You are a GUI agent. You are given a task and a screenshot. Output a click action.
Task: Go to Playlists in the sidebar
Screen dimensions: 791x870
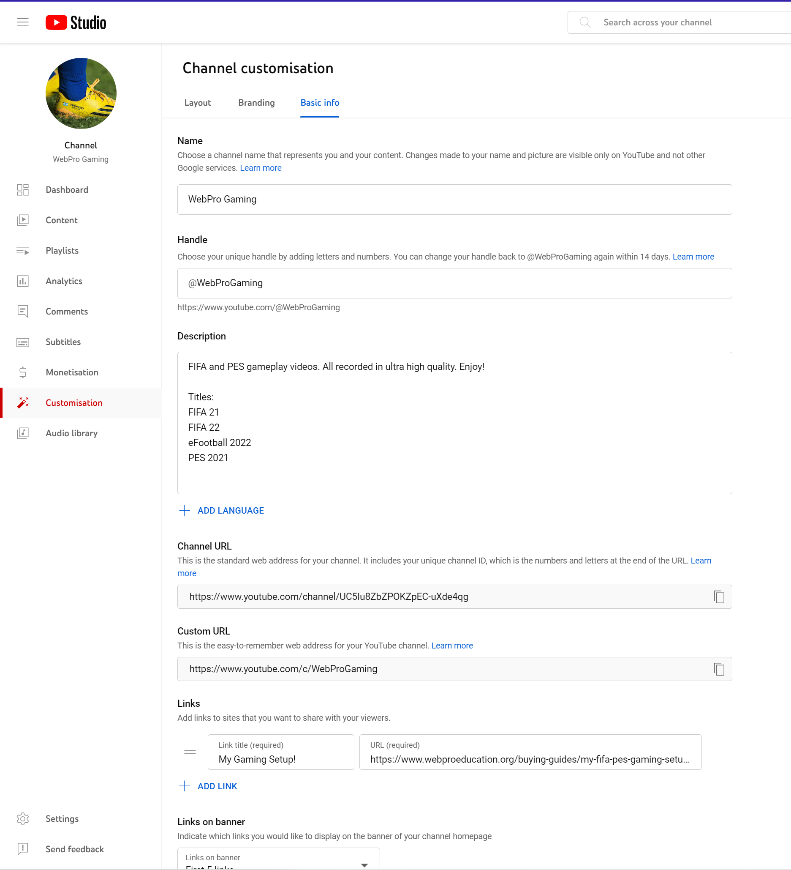(x=81, y=251)
